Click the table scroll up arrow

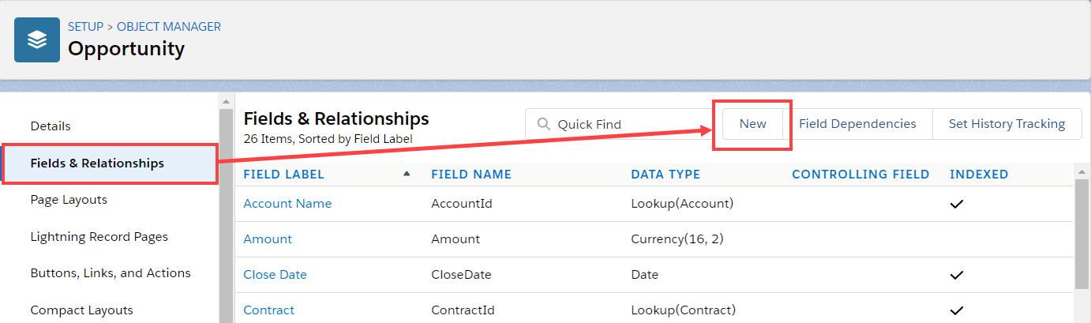point(1082,172)
